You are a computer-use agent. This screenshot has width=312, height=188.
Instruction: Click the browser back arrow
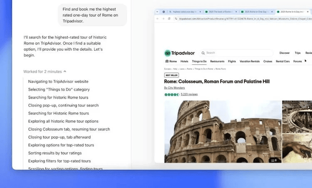pos(158,19)
